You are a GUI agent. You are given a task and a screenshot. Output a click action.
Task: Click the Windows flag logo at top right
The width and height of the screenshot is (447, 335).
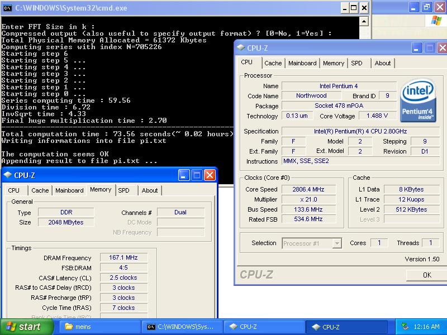click(x=436, y=21)
